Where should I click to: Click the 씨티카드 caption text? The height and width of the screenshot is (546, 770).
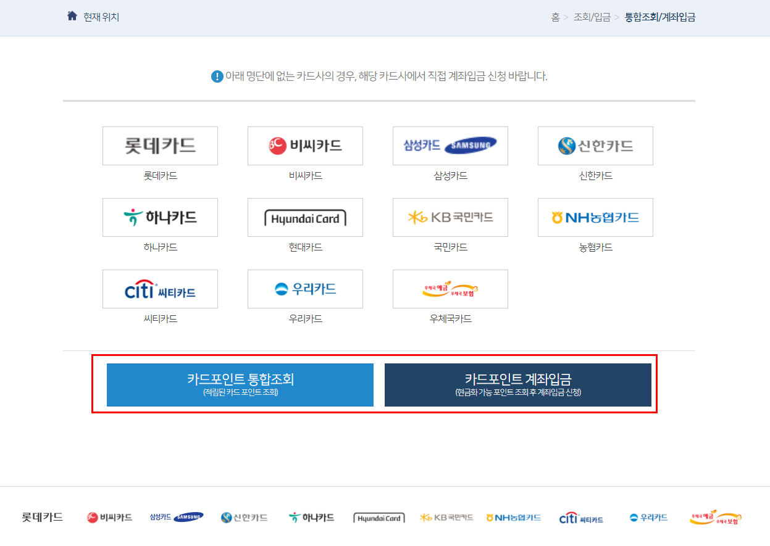point(160,319)
